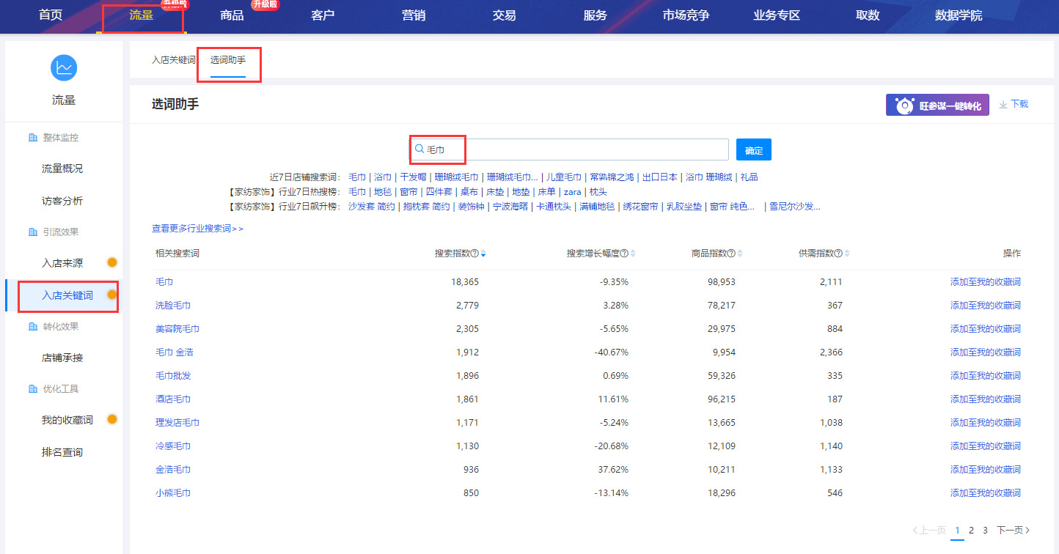Click the mascot icon on 旺参谋一键转化 button

tap(905, 106)
